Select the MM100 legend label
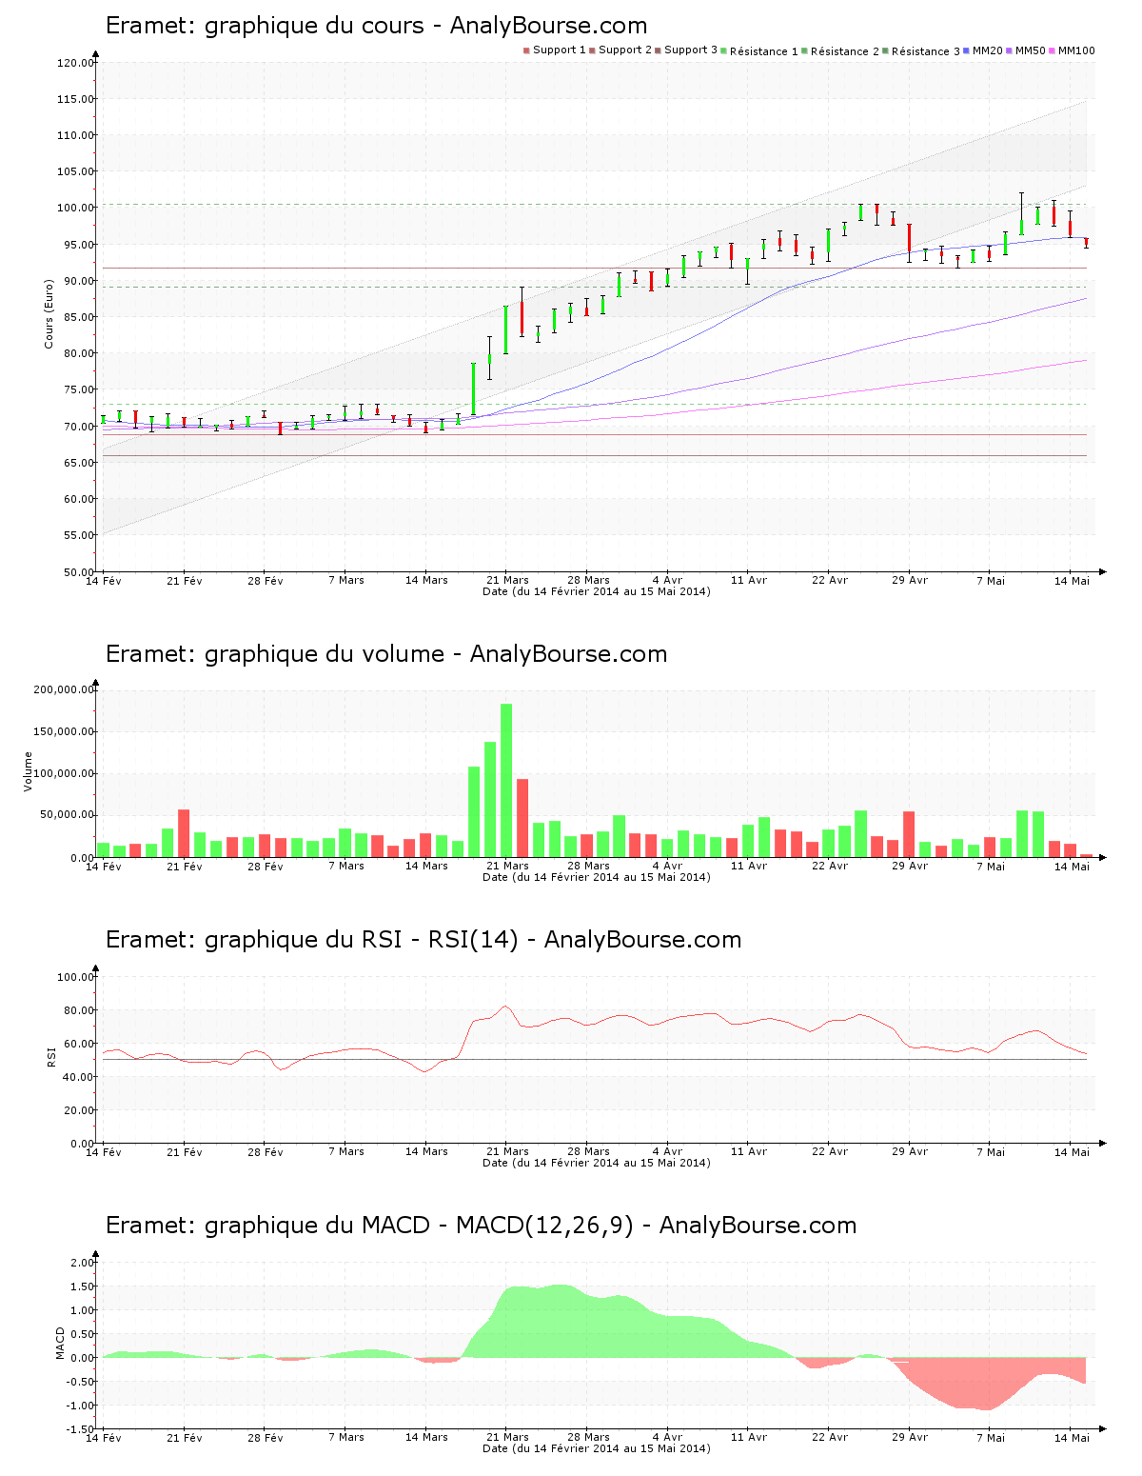 click(1076, 50)
